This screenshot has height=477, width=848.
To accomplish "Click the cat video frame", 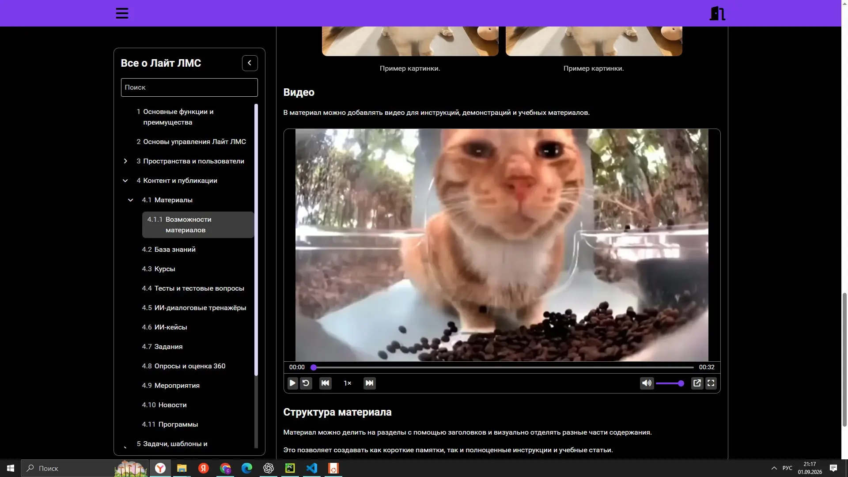I will tap(502, 245).
